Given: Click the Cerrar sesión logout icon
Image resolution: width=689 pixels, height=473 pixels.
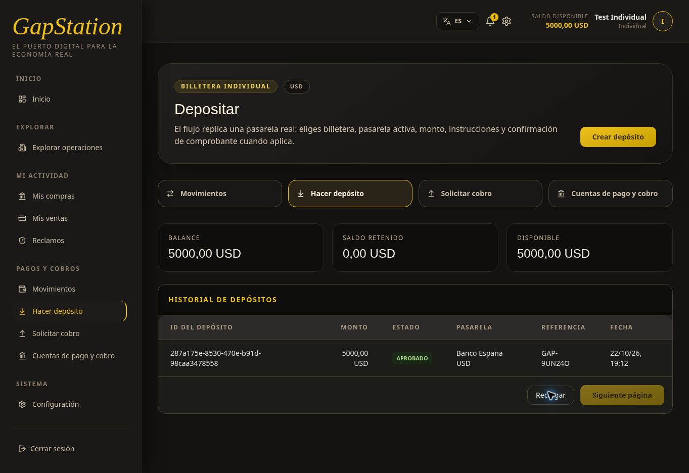Looking at the screenshot, I should [x=22, y=449].
